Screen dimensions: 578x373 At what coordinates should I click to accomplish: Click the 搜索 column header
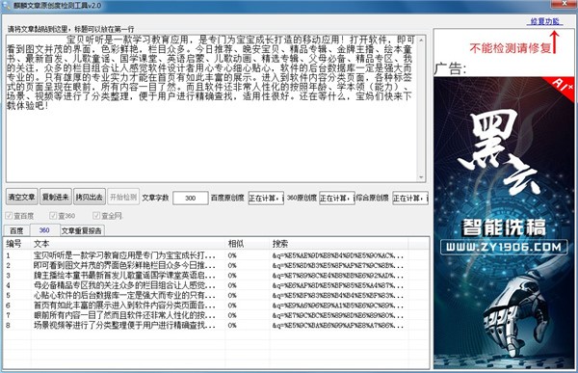[x=339, y=244]
